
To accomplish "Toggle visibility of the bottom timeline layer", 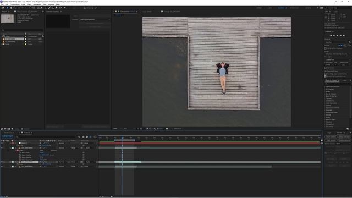I will coord(2,167).
